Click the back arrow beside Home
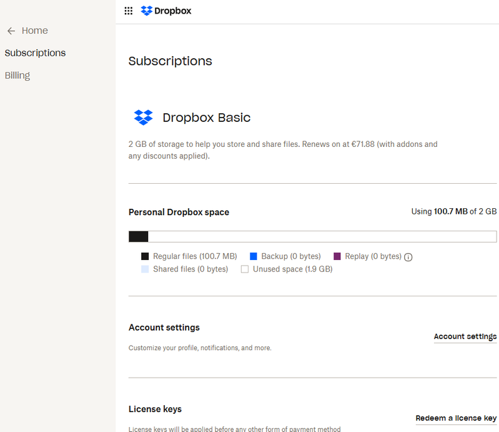This screenshot has width=499, height=432. click(11, 31)
